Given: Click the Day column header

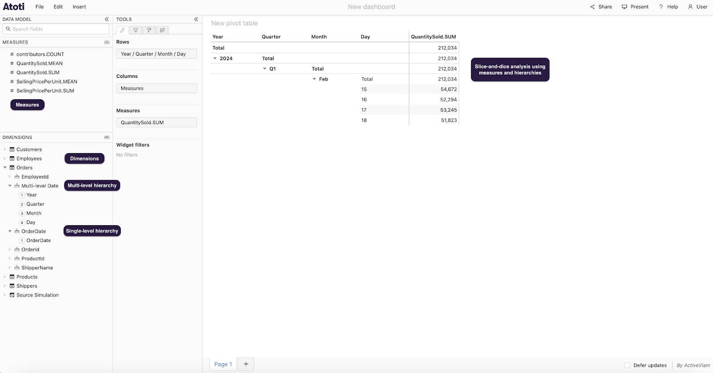Looking at the screenshot, I should pos(365,37).
